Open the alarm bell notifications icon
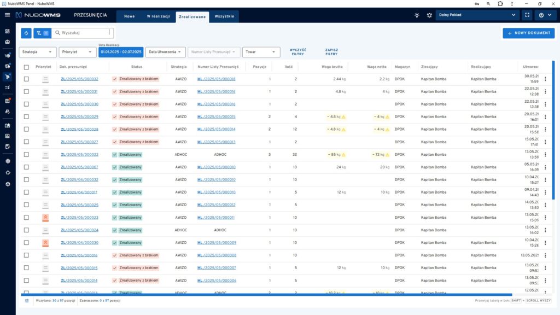 click(429, 15)
